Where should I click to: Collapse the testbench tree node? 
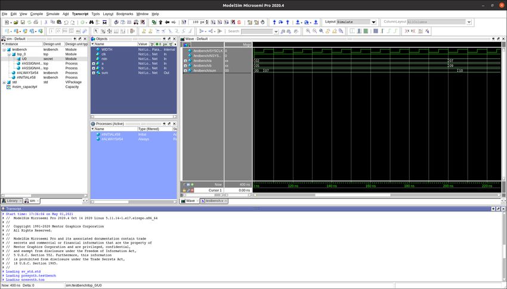click(4, 49)
